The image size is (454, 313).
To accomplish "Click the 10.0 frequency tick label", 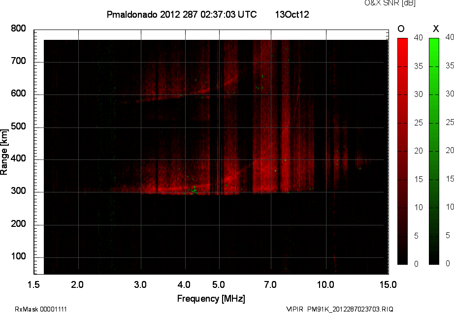I will click(x=325, y=284).
